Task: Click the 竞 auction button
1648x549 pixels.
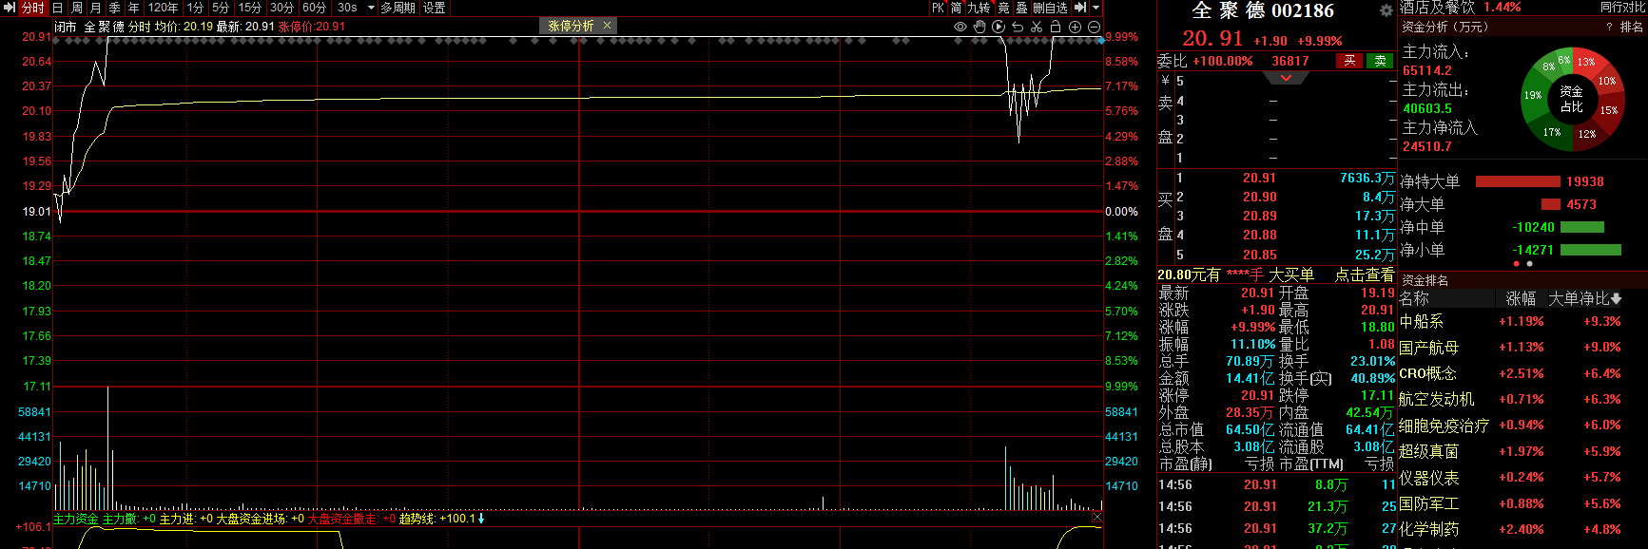Action: [x=1003, y=8]
